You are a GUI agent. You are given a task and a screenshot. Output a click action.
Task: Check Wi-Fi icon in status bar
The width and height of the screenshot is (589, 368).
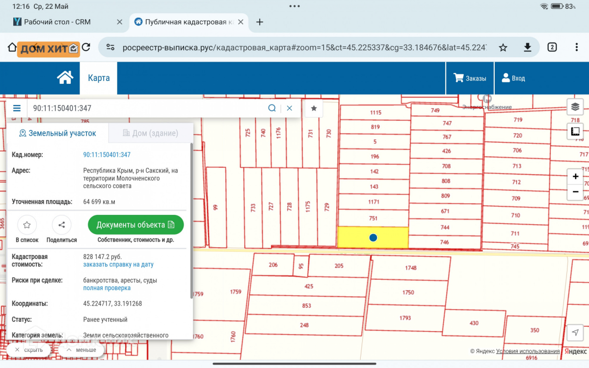point(544,6)
